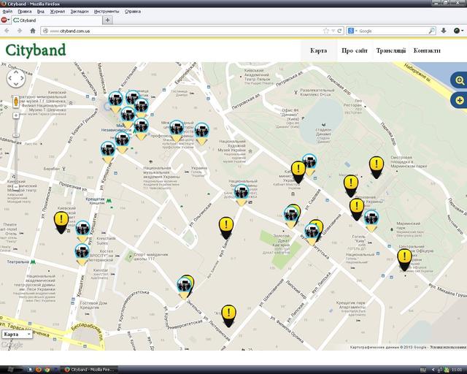Open the Контакти page
Image resolution: width=467 pixels, height=374 pixels.
427,50
